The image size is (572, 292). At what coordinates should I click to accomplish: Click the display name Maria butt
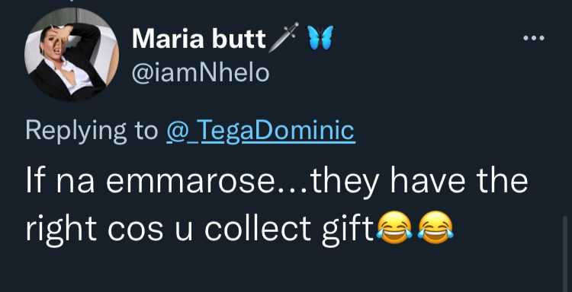coord(199,39)
